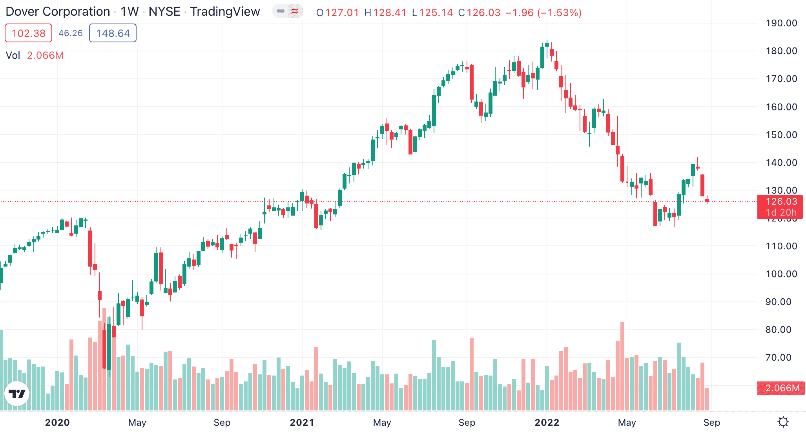This screenshot has width=806, height=432.
Task: Click the 148.64 buy price button
Action: (113, 33)
